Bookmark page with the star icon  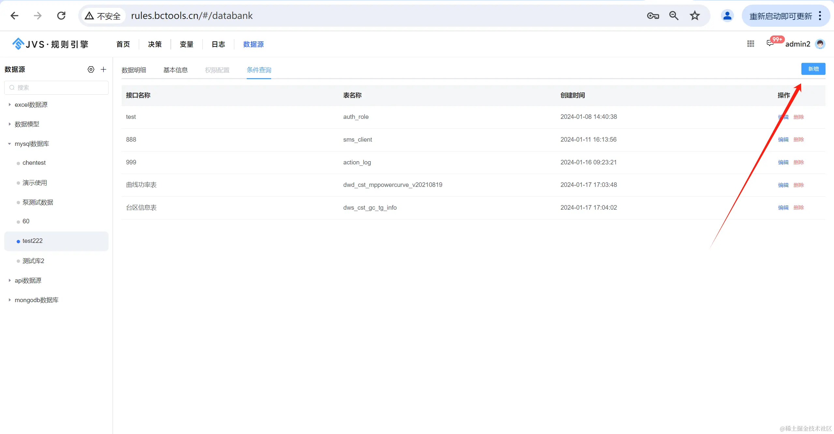tap(695, 16)
